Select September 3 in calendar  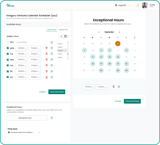coord(84,50)
